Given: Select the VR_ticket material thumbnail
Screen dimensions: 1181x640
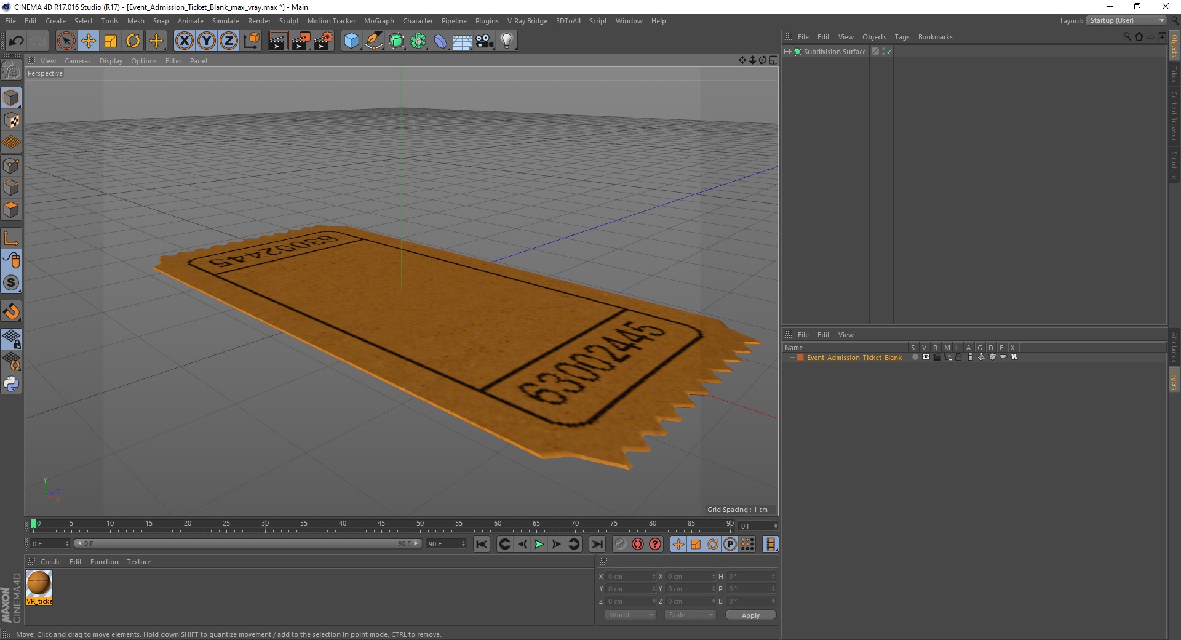Looking at the screenshot, I should pyautogui.click(x=39, y=587).
